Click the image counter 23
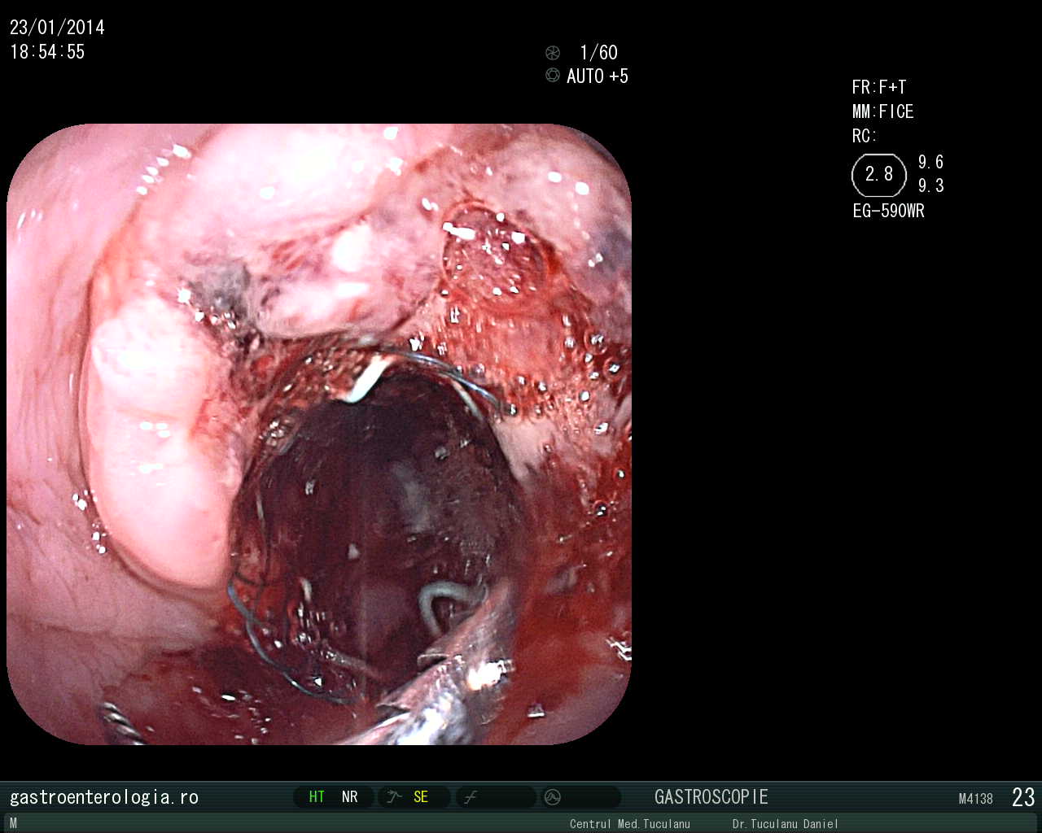Screen dimensions: 1042x833 (x=1023, y=797)
